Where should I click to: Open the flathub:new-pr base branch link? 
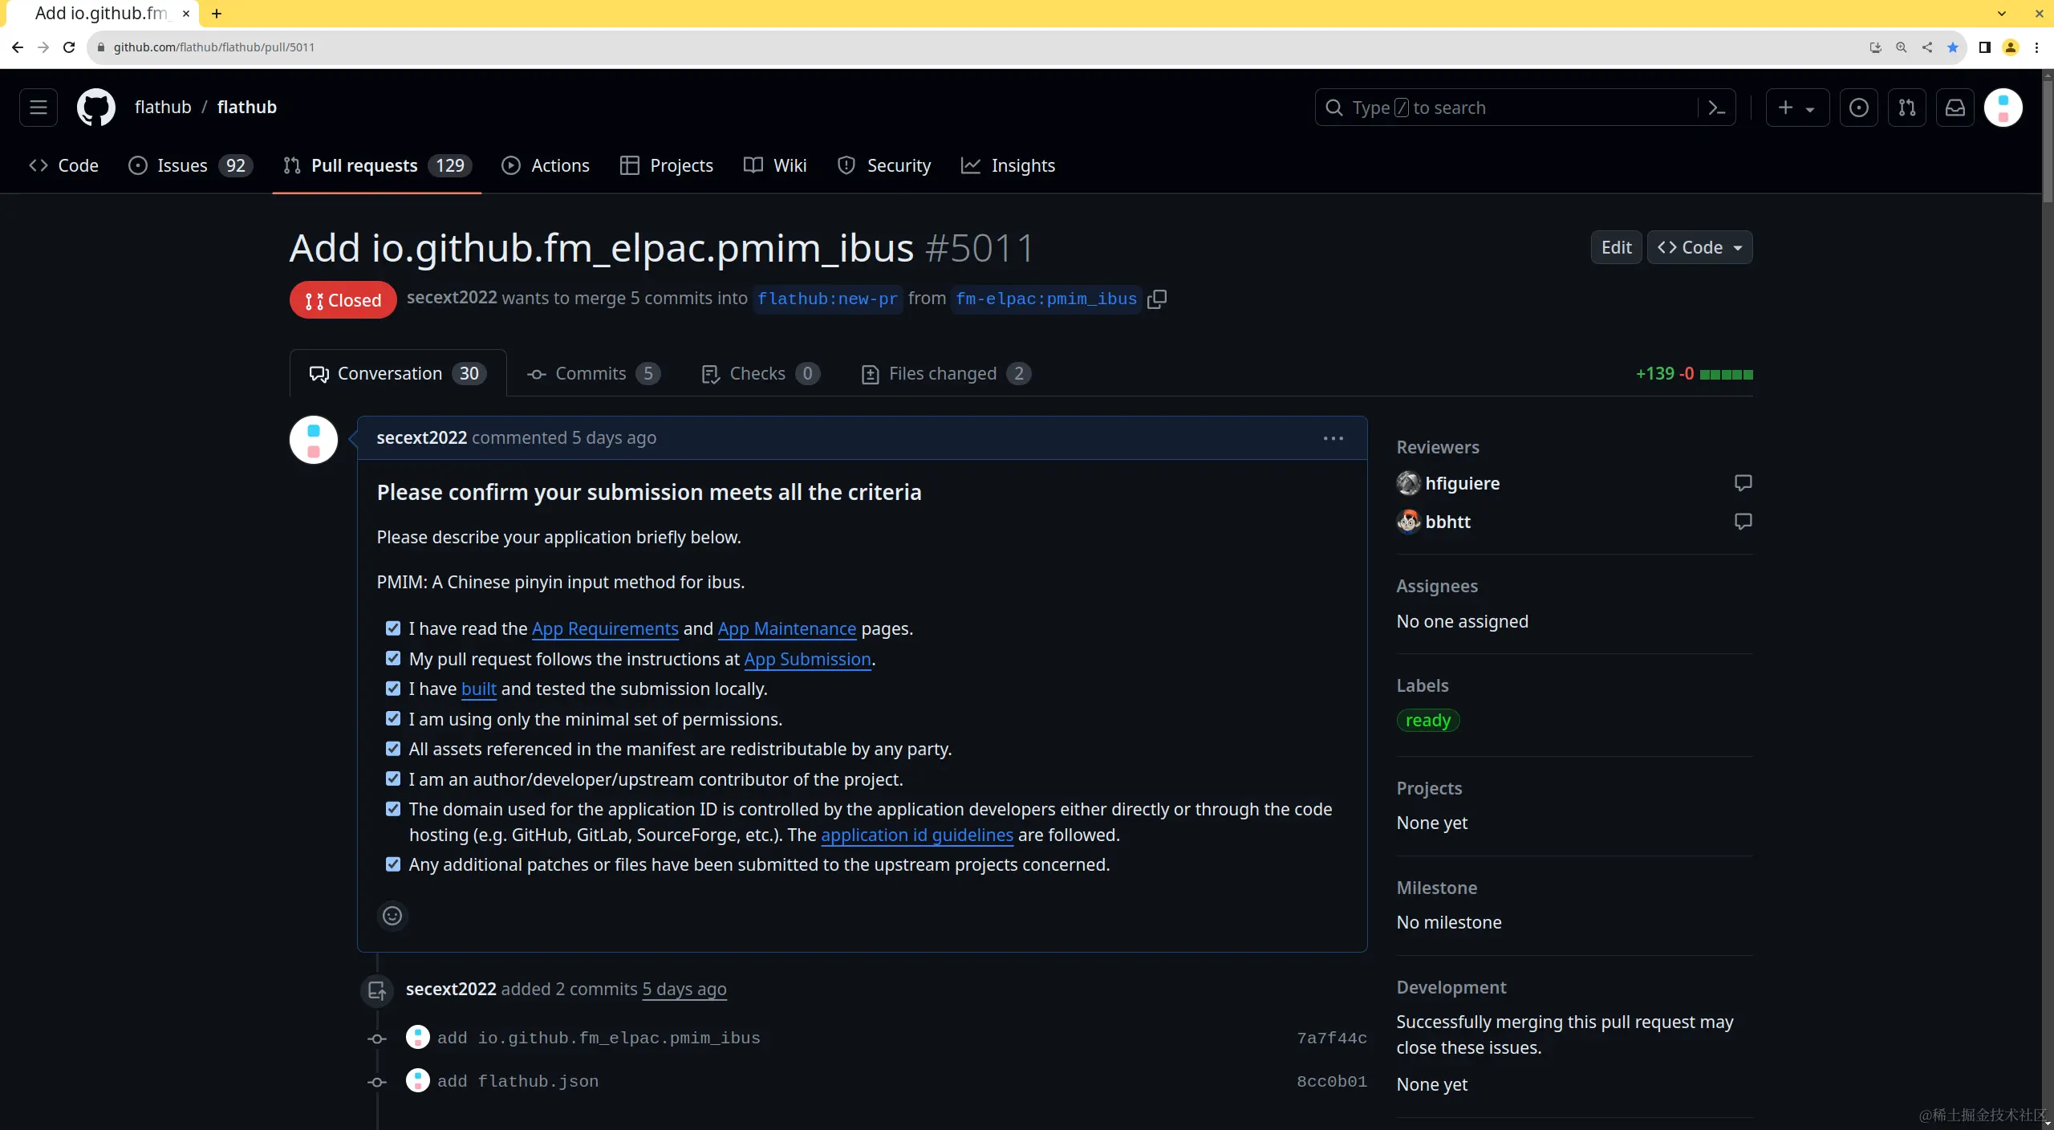827,299
